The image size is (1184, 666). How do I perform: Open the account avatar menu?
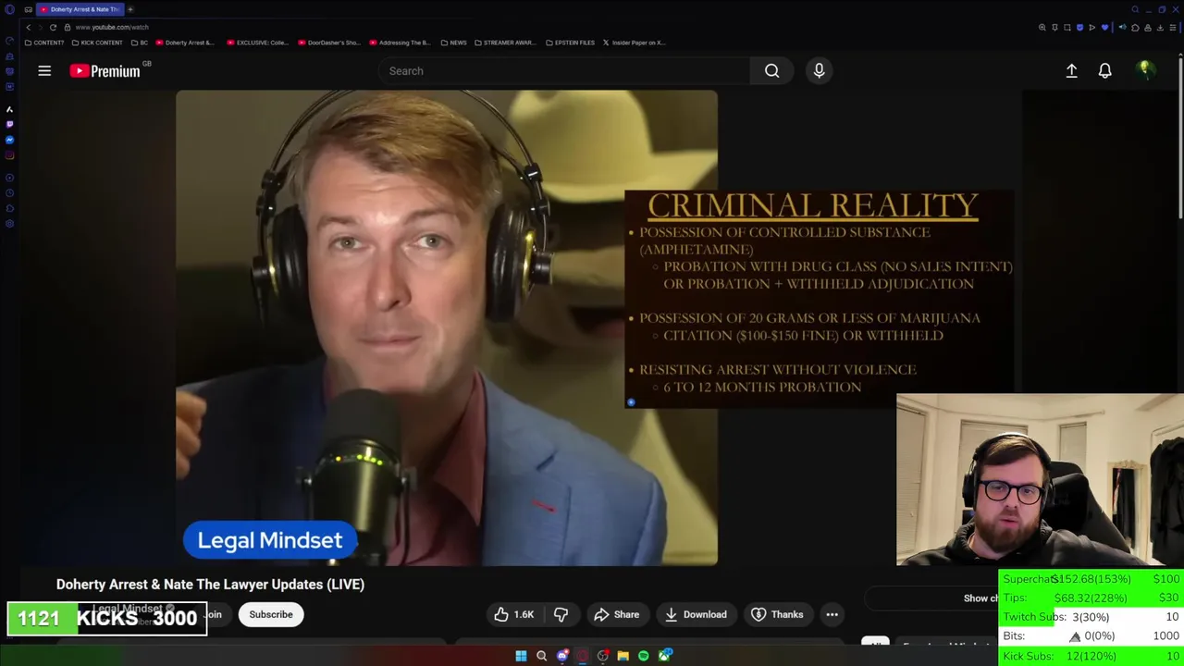[1145, 70]
